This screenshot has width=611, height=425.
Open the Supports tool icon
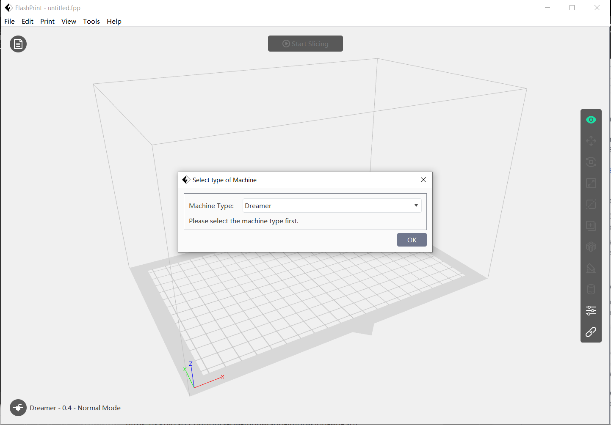tap(591, 268)
